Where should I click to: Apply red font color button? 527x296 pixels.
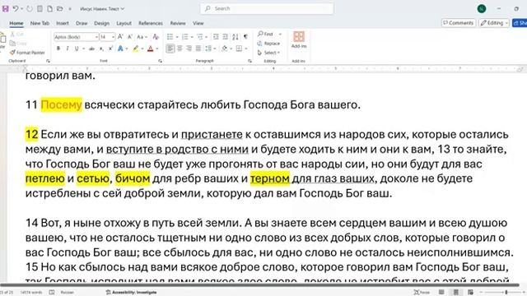tap(150, 49)
